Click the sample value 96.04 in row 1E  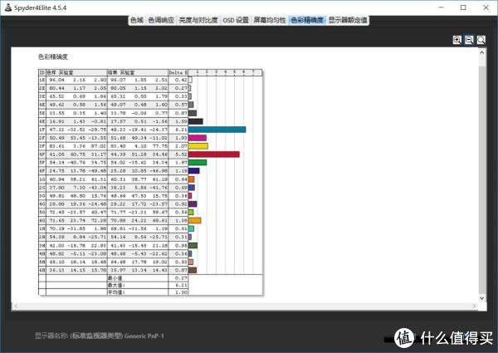(56, 80)
